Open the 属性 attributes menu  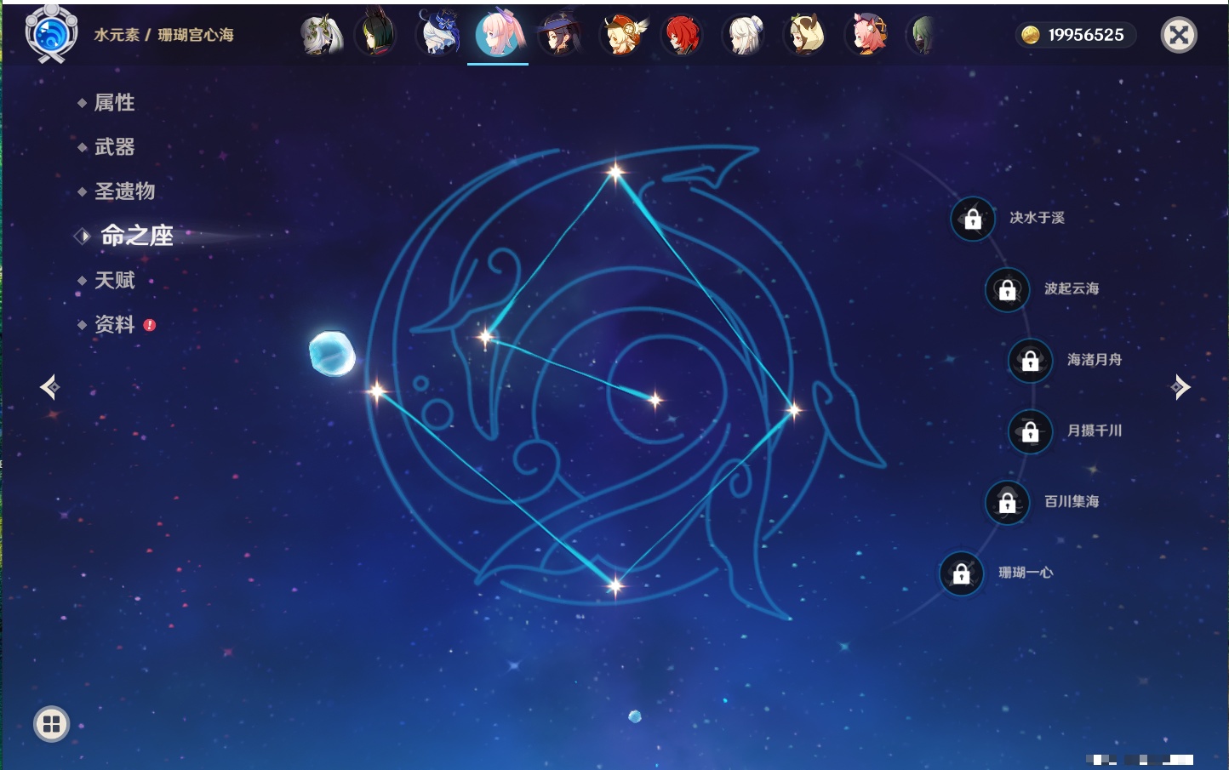click(114, 103)
